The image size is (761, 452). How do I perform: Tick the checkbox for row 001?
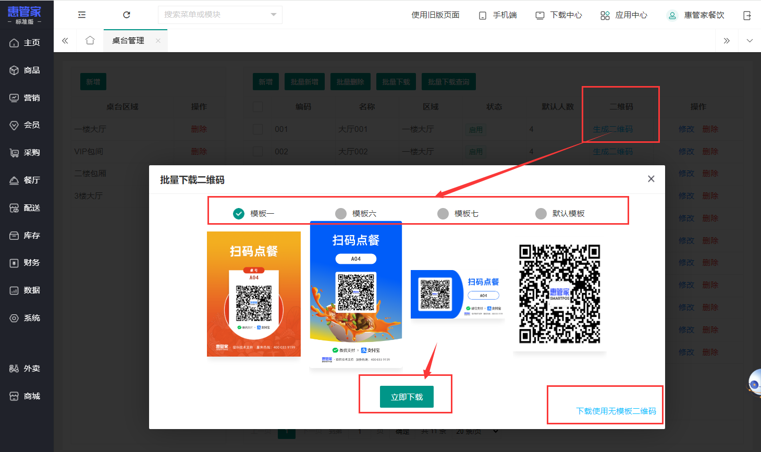257,129
